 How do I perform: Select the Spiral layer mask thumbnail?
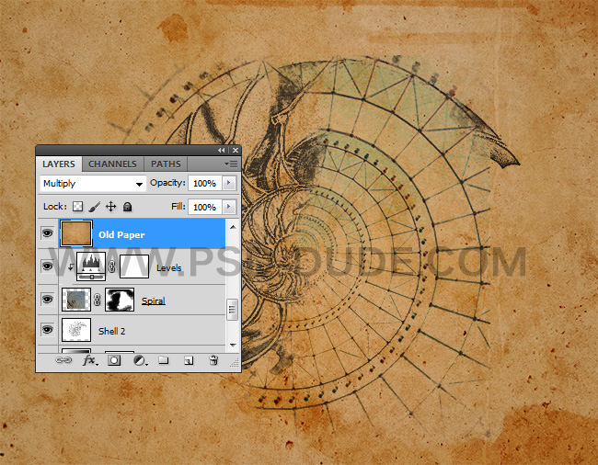(x=121, y=299)
